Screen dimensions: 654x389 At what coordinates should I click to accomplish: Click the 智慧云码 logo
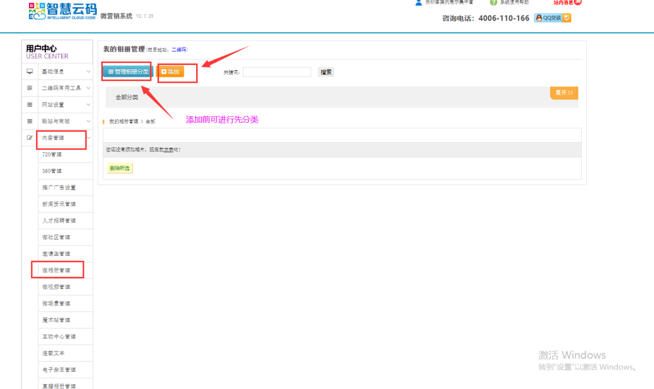coord(62,12)
